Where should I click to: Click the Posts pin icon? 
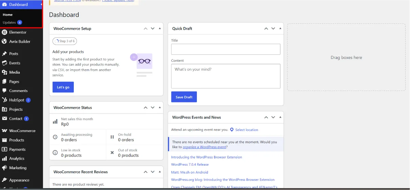(4, 54)
